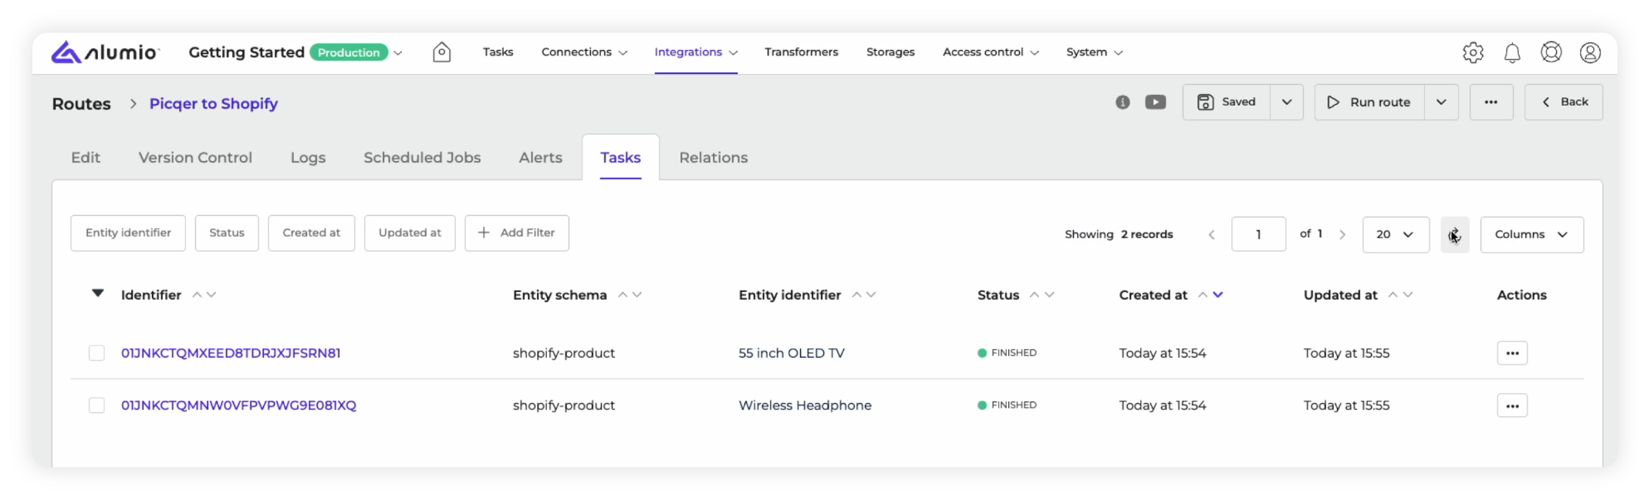Screen dimensions: 1651x501
Task: Open actions menu for Wireless Headphone
Action: (1512, 405)
